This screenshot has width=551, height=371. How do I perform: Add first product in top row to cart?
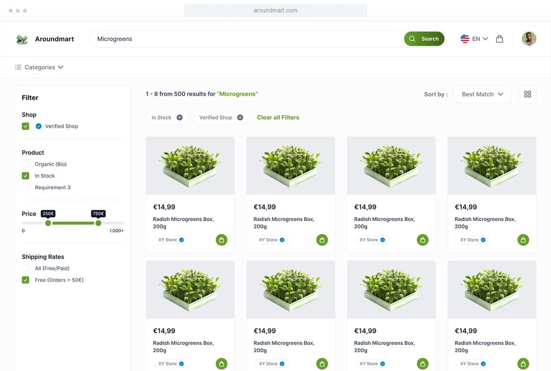point(221,240)
